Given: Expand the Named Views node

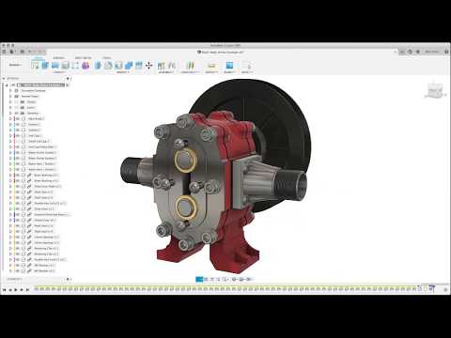Looking at the screenshot, I should 10,97.
